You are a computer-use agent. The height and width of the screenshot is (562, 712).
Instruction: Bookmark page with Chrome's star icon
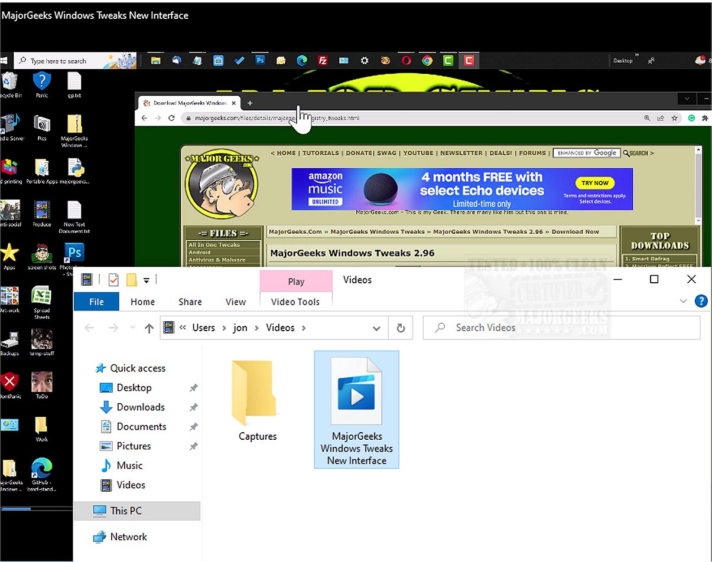(x=674, y=118)
